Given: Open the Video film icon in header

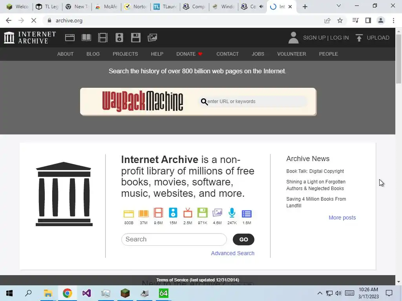Looking at the screenshot, I should (x=103, y=38).
